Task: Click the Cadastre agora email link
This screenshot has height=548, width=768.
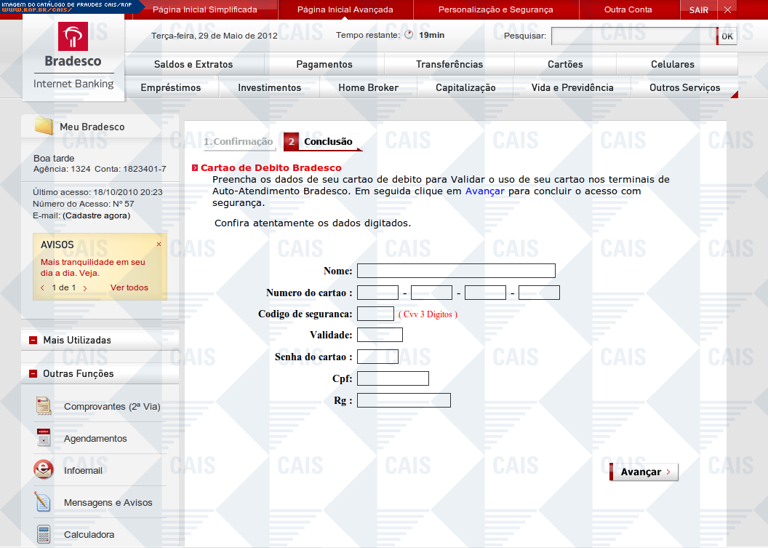Action: [96, 215]
